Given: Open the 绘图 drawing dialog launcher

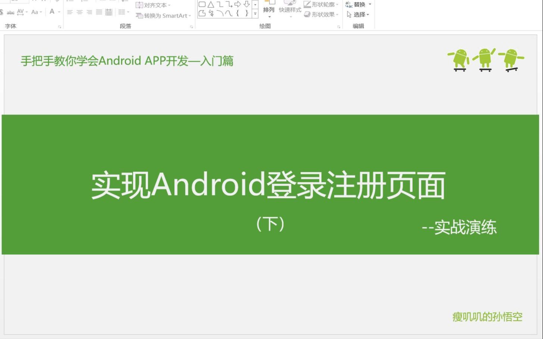Looking at the screenshot, I should (x=339, y=27).
